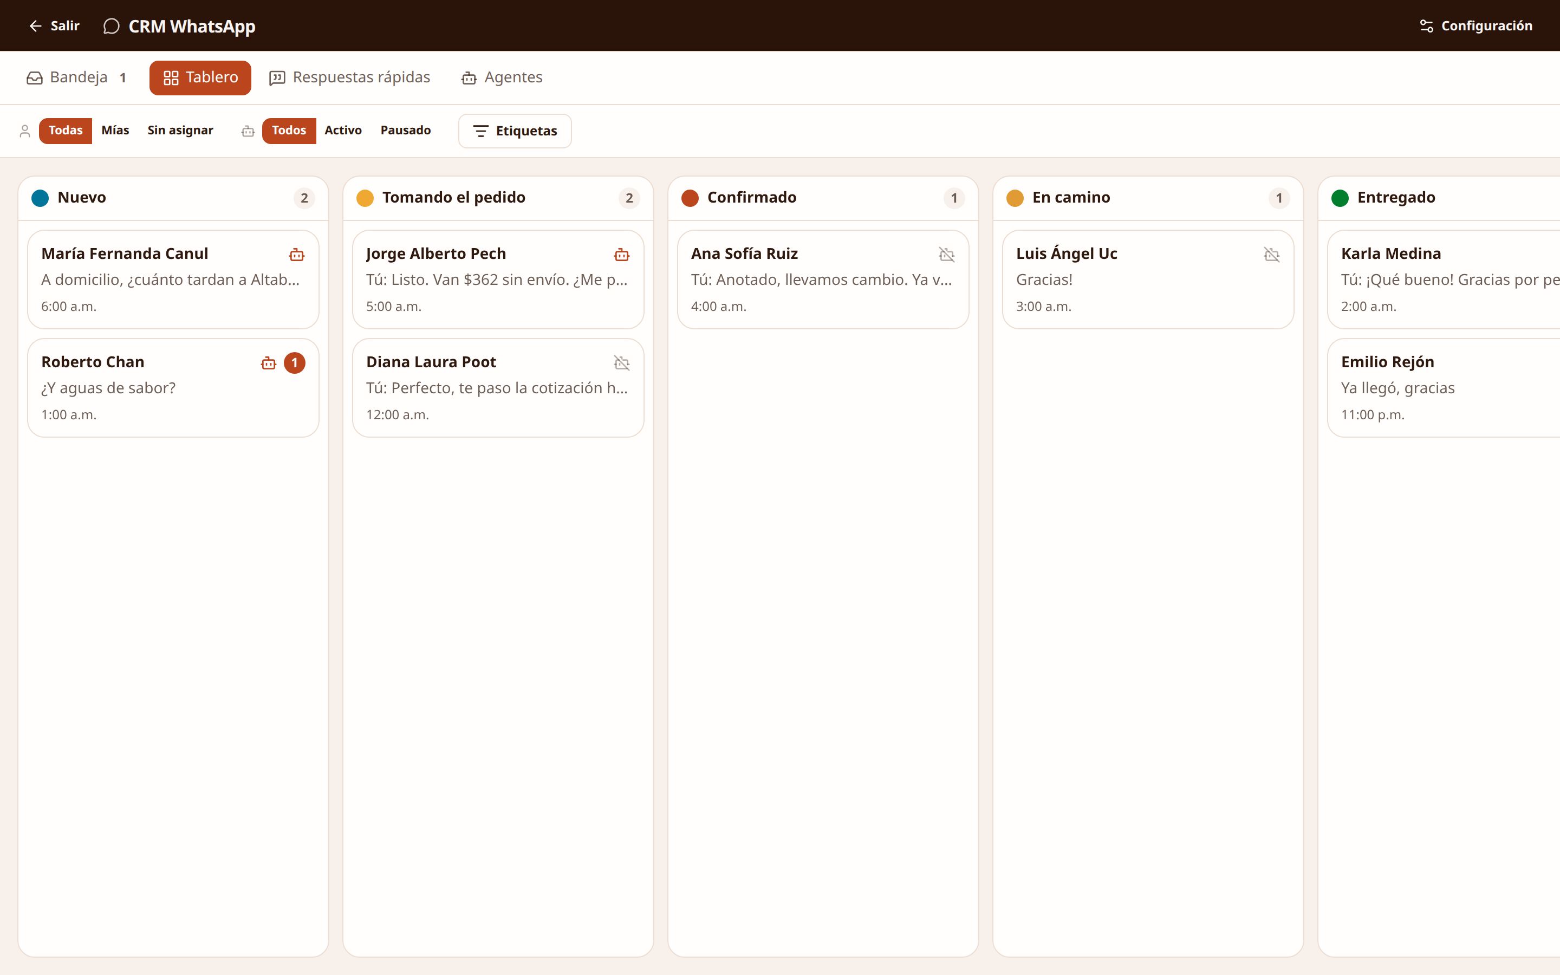Click bot-off icon on Diana Laura Poot card
1560x975 pixels.
click(x=621, y=363)
